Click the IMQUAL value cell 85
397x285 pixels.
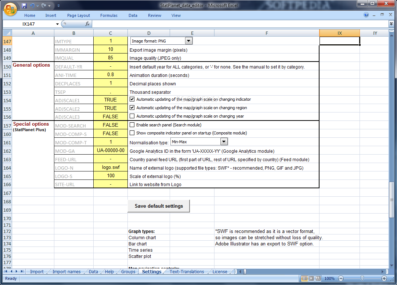[111, 58]
